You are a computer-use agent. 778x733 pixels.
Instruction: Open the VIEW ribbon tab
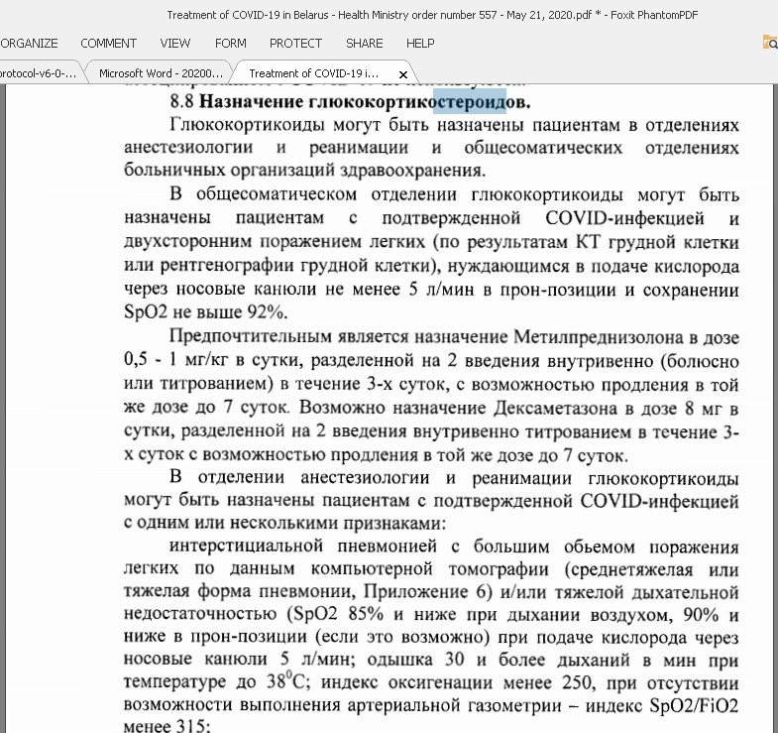(175, 44)
